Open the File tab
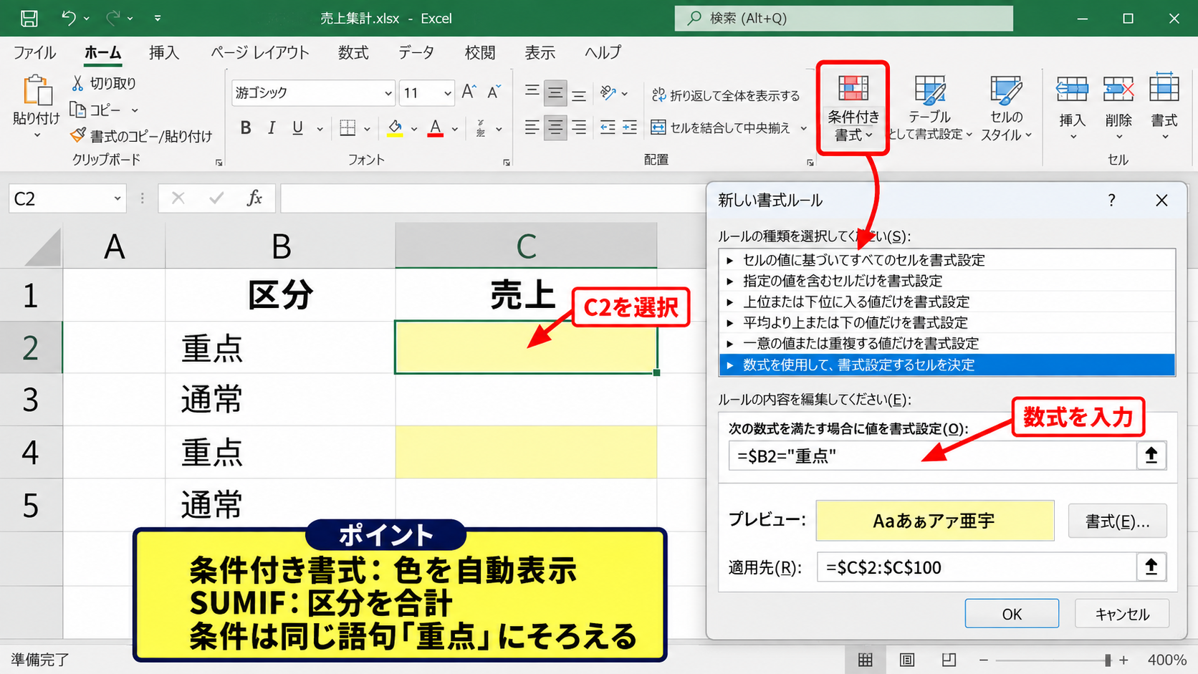The image size is (1198, 674). 34,52
